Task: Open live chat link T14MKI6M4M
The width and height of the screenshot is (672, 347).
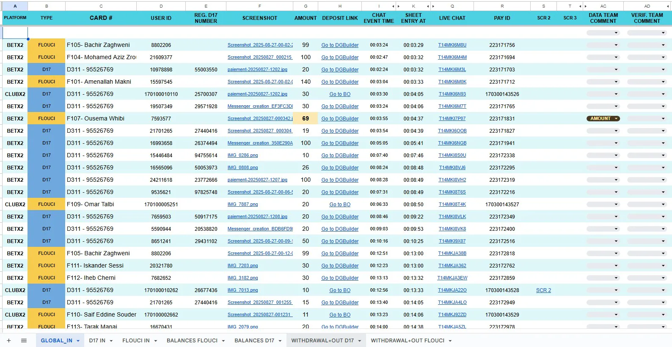Action: tap(452, 57)
